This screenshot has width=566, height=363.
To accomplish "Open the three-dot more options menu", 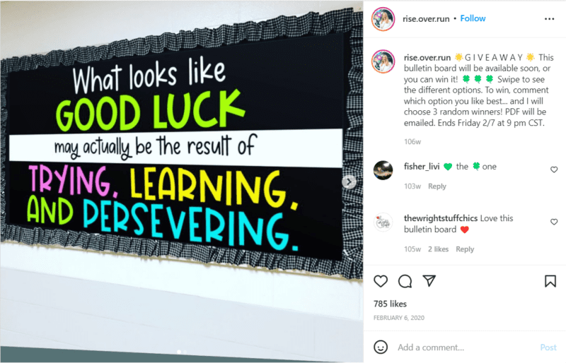I will 550,19.
